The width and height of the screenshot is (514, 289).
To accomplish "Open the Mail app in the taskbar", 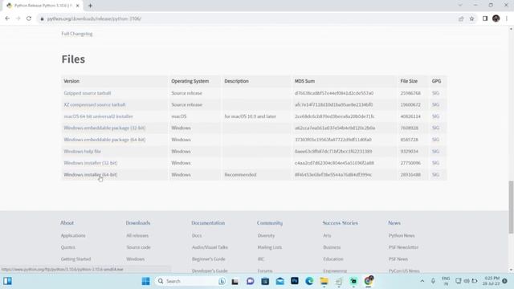I will pyautogui.click(x=279, y=281).
